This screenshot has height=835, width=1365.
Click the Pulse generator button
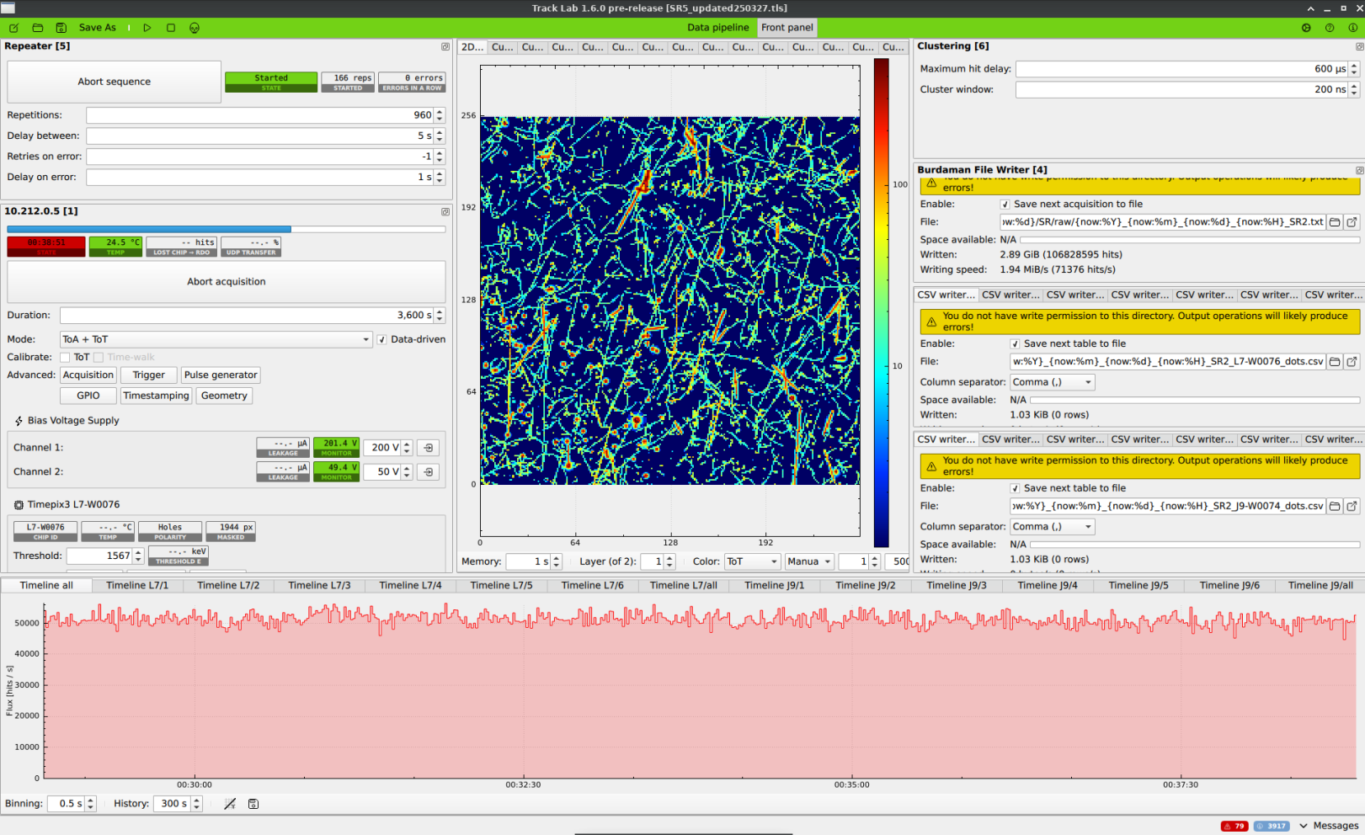(x=221, y=375)
